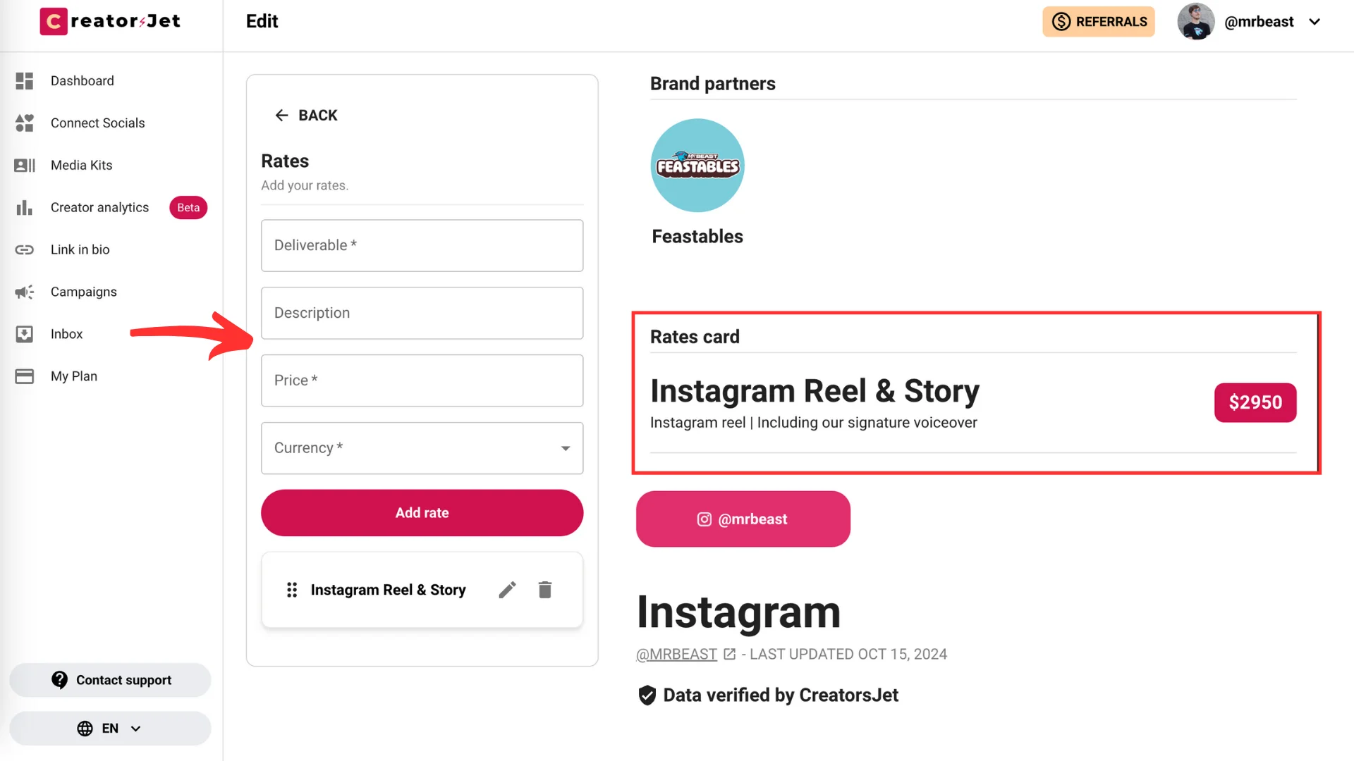Open My Plan section
The width and height of the screenshot is (1354, 761).
click(x=74, y=376)
